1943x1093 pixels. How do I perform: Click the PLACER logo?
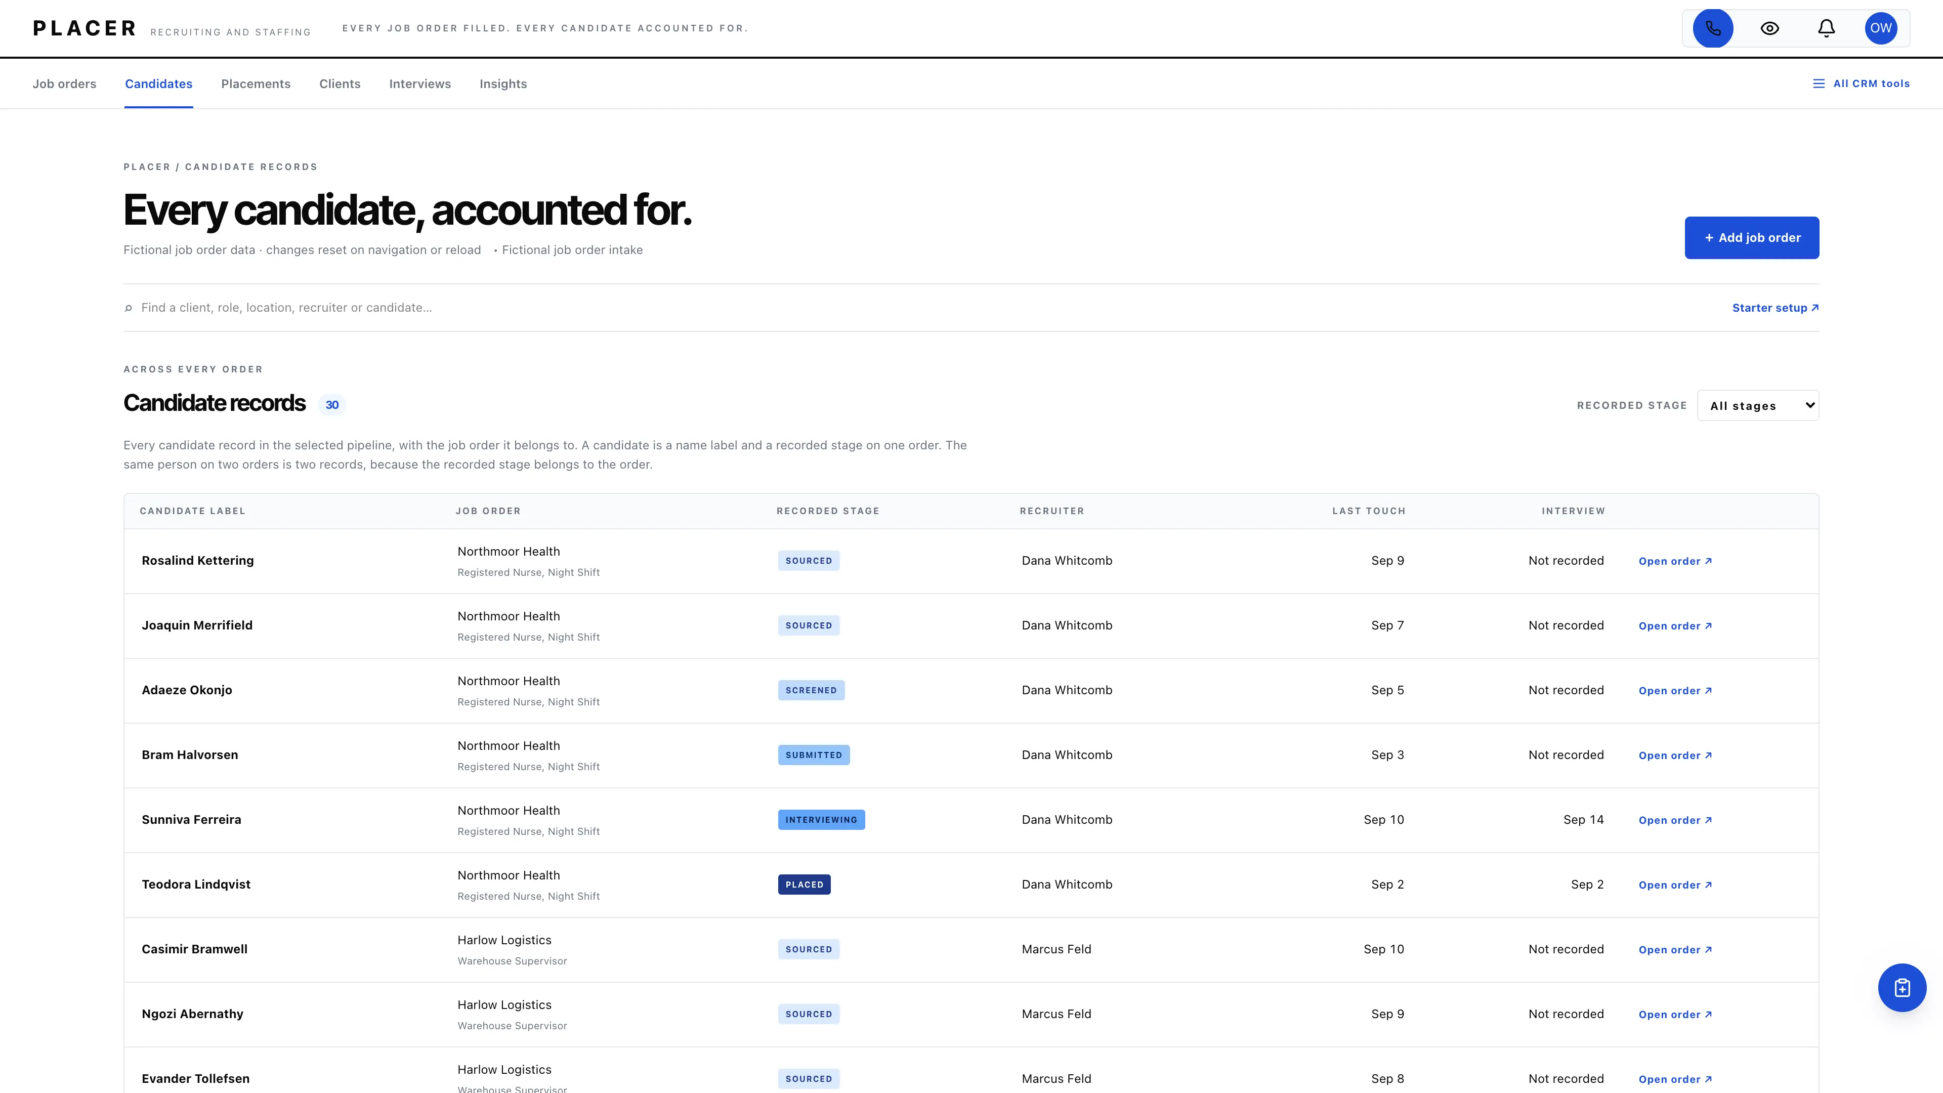tap(85, 29)
